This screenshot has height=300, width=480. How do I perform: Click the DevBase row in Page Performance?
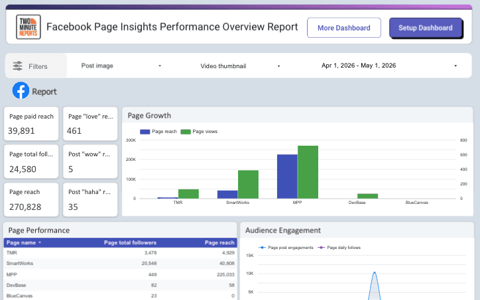tap(120, 285)
